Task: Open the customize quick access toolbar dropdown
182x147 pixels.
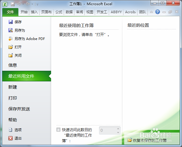Action: [x=37, y=4]
